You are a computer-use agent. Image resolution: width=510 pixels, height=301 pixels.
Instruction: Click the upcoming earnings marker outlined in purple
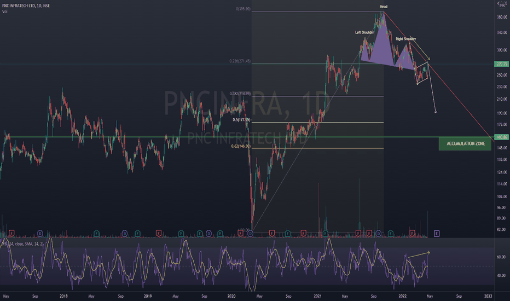(x=437, y=233)
